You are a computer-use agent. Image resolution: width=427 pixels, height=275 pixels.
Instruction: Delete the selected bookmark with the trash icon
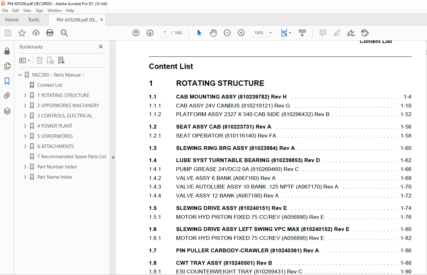point(39,60)
